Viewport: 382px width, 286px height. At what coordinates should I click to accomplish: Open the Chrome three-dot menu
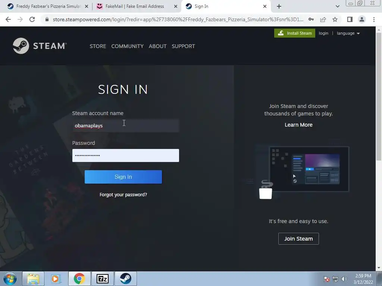click(374, 19)
